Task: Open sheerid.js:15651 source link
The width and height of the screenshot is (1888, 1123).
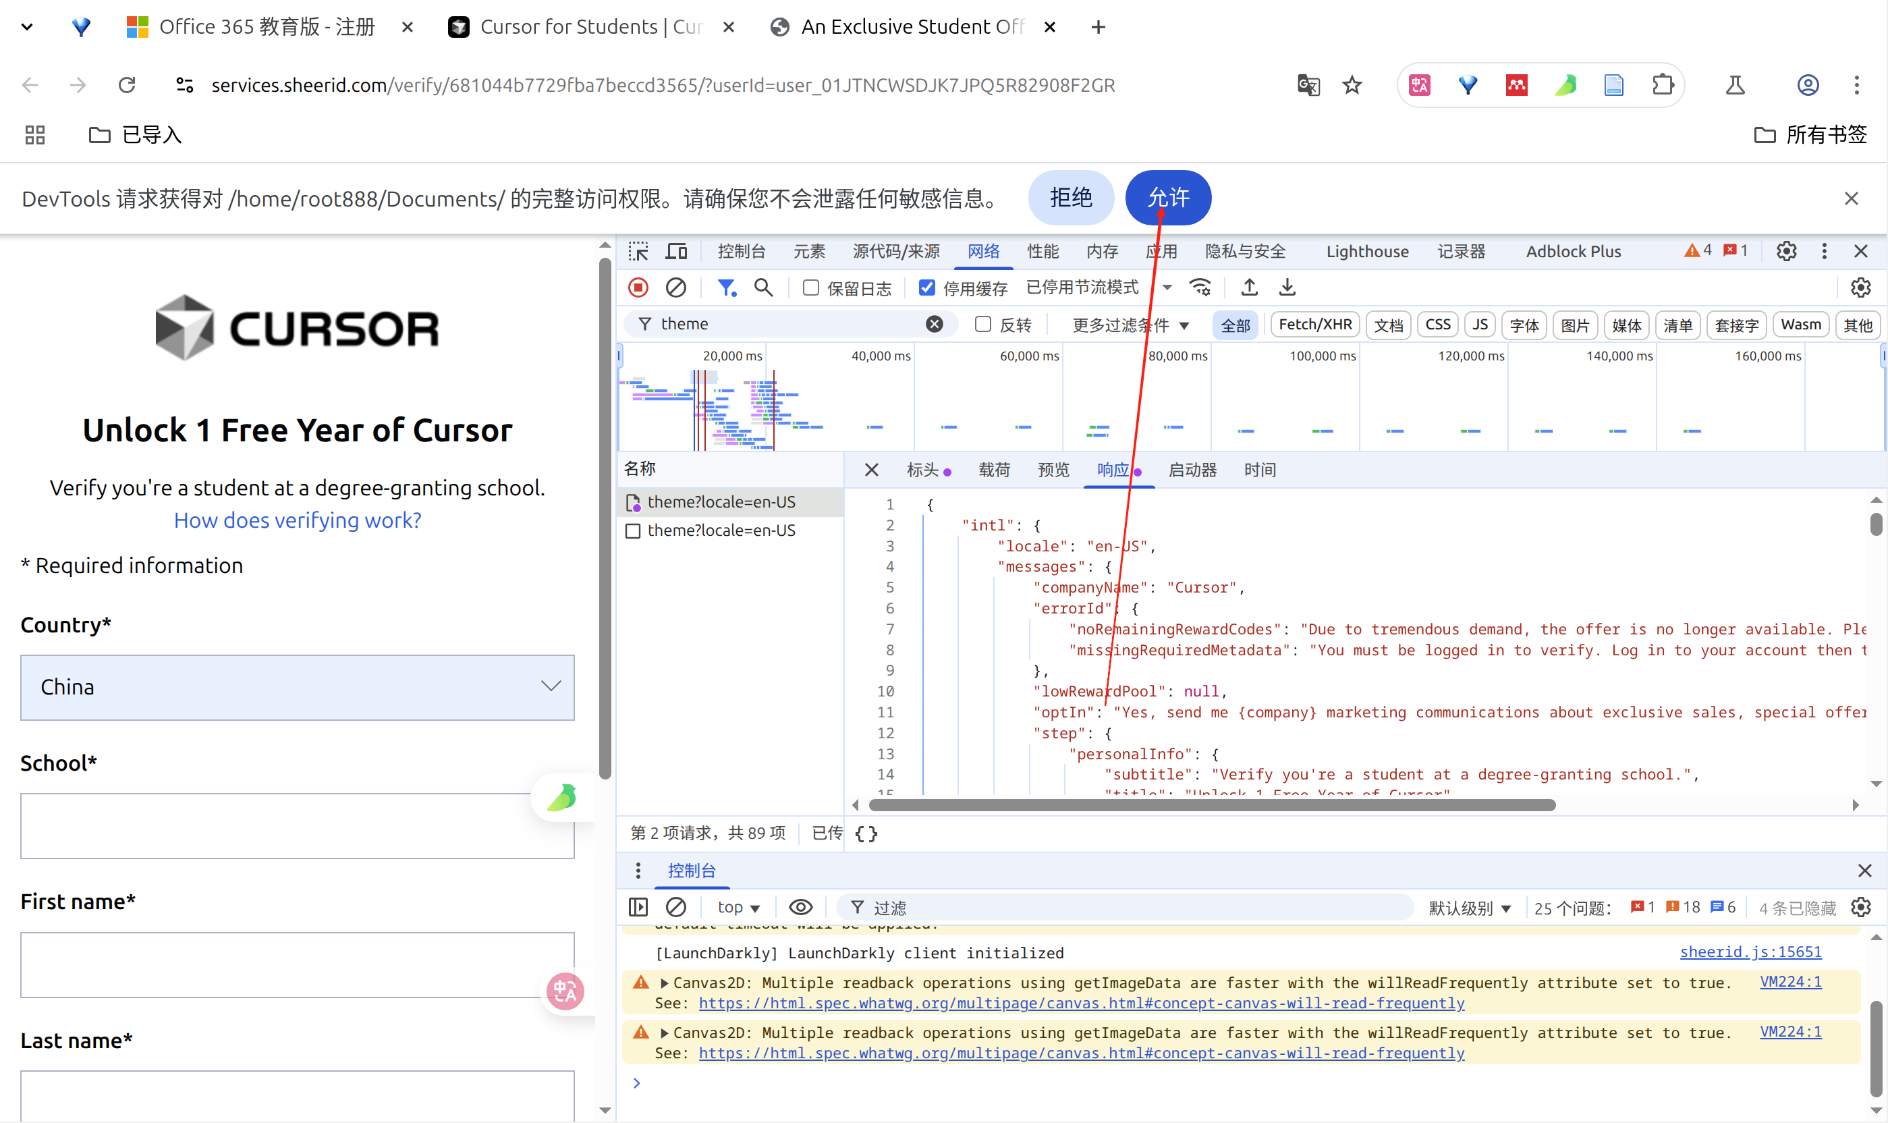Action: (1750, 952)
